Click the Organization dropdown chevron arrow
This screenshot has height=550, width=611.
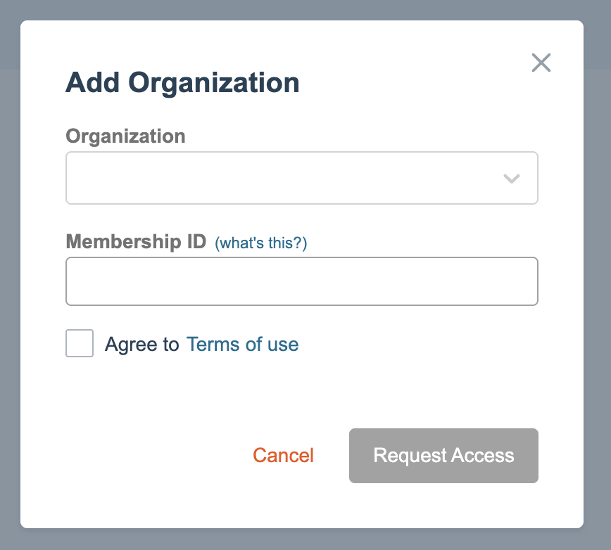[512, 179]
